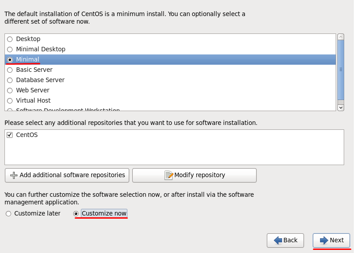The image size is (354, 253).
Task: Click the right arrow icon on Next
Action: point(324,241)
